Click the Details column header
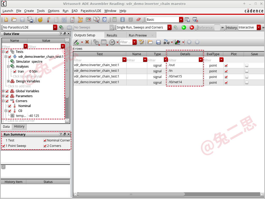The height and width of the screenshot is (199, 265). (185, 54)
